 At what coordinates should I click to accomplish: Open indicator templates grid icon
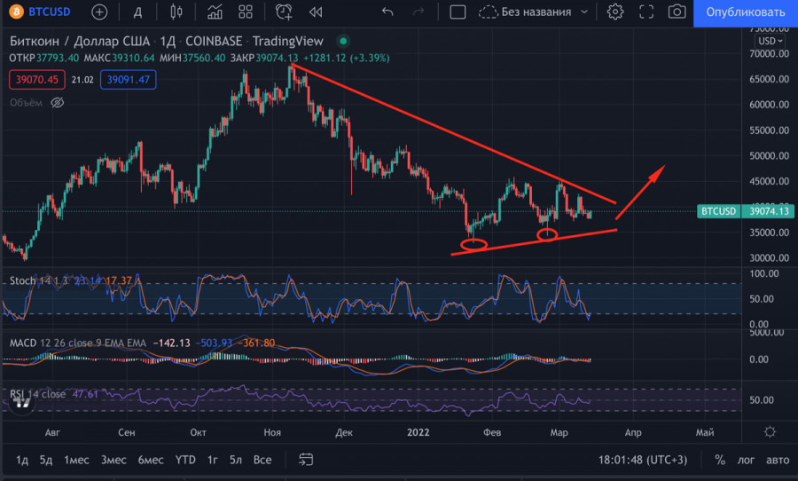246,12
